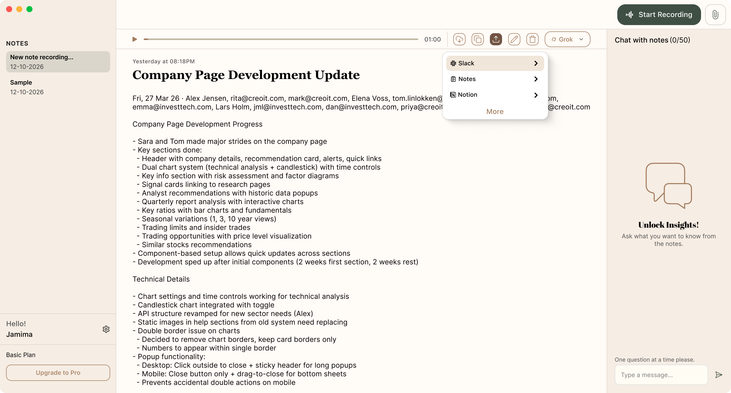Click the 'Technical Details' section heading

click(161, 279)
